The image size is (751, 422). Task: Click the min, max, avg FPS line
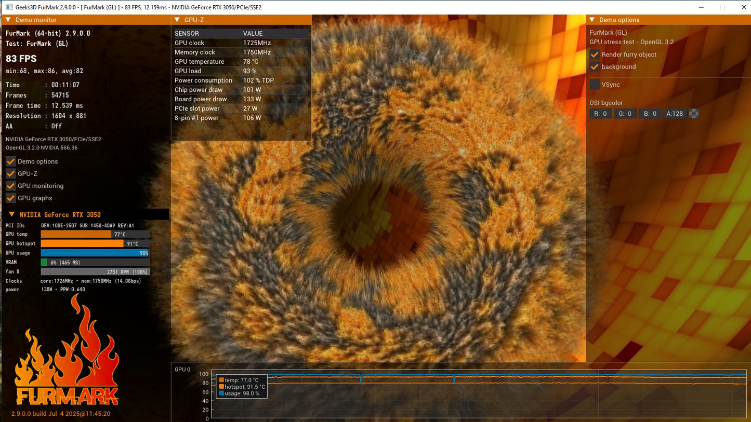pos(44,71)
